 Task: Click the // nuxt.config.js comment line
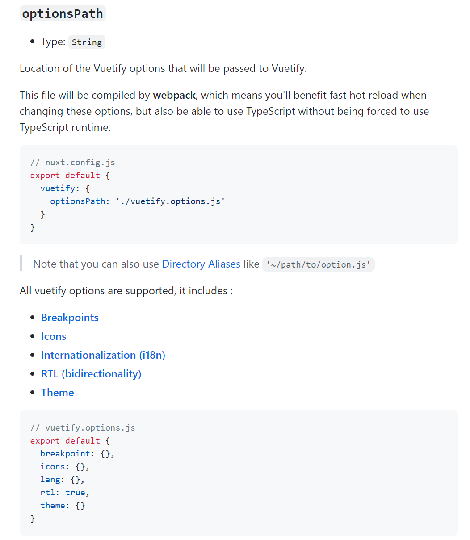coord(73,162)
